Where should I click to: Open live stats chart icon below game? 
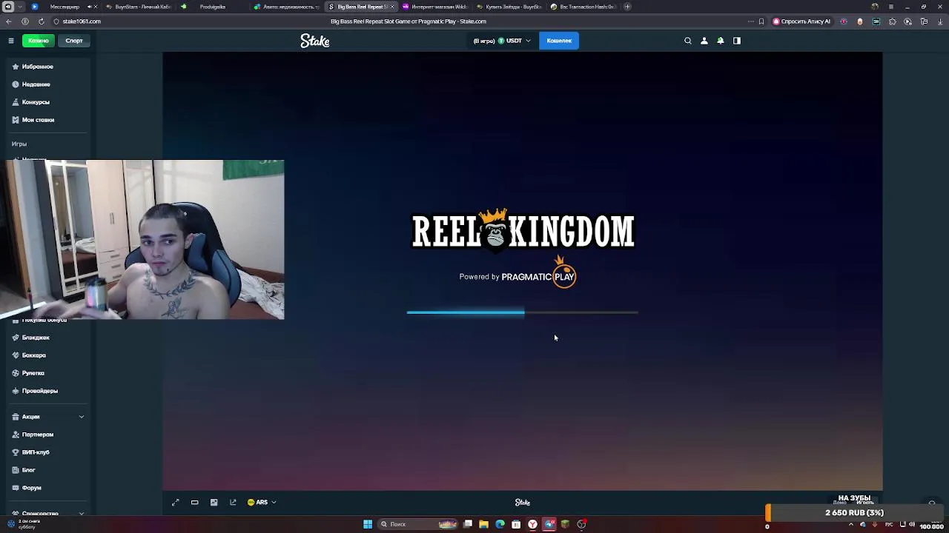(214, 502)
